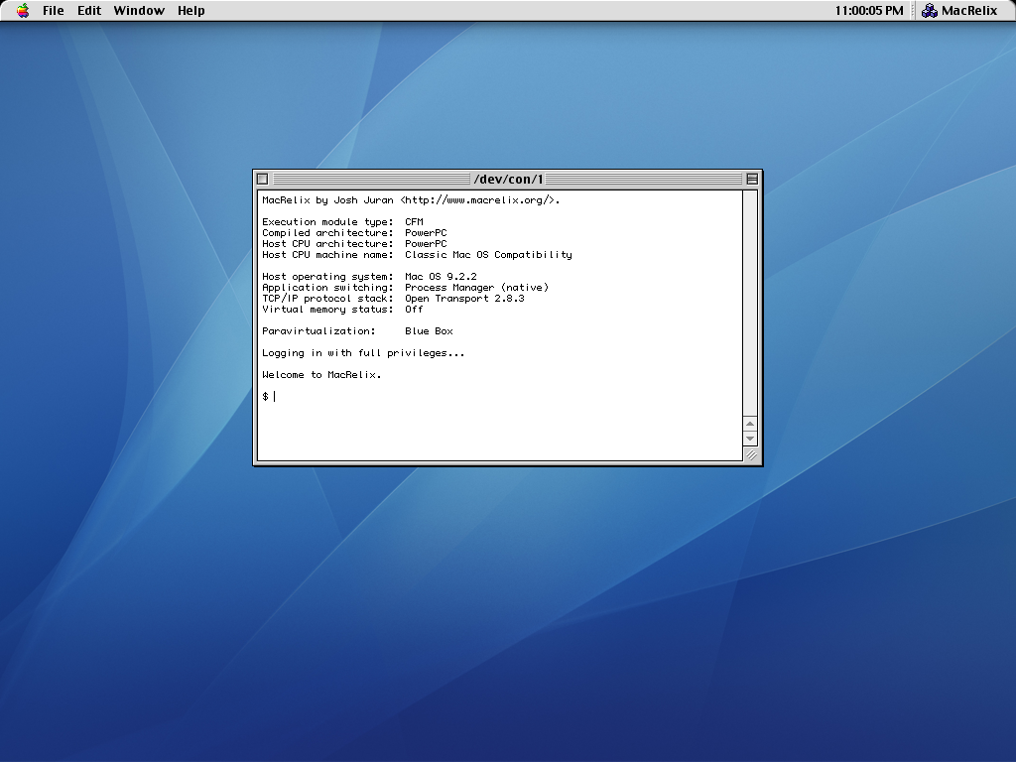This screenshot has width=1016, height=762.
Task: Click the "Classic Mac OS Compatibility" value
Action: click(488, 255)
